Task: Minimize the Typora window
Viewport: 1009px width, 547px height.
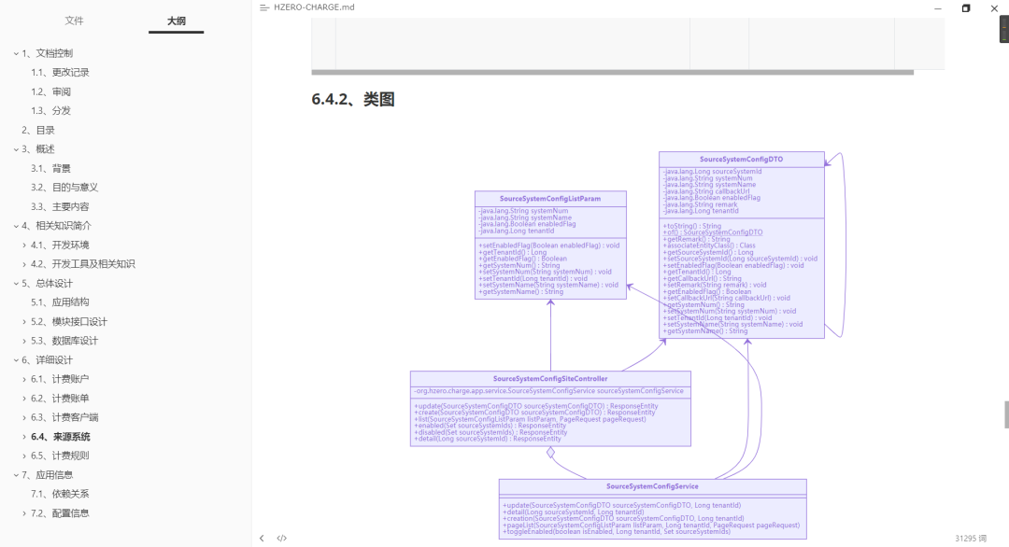Action: 937,7
